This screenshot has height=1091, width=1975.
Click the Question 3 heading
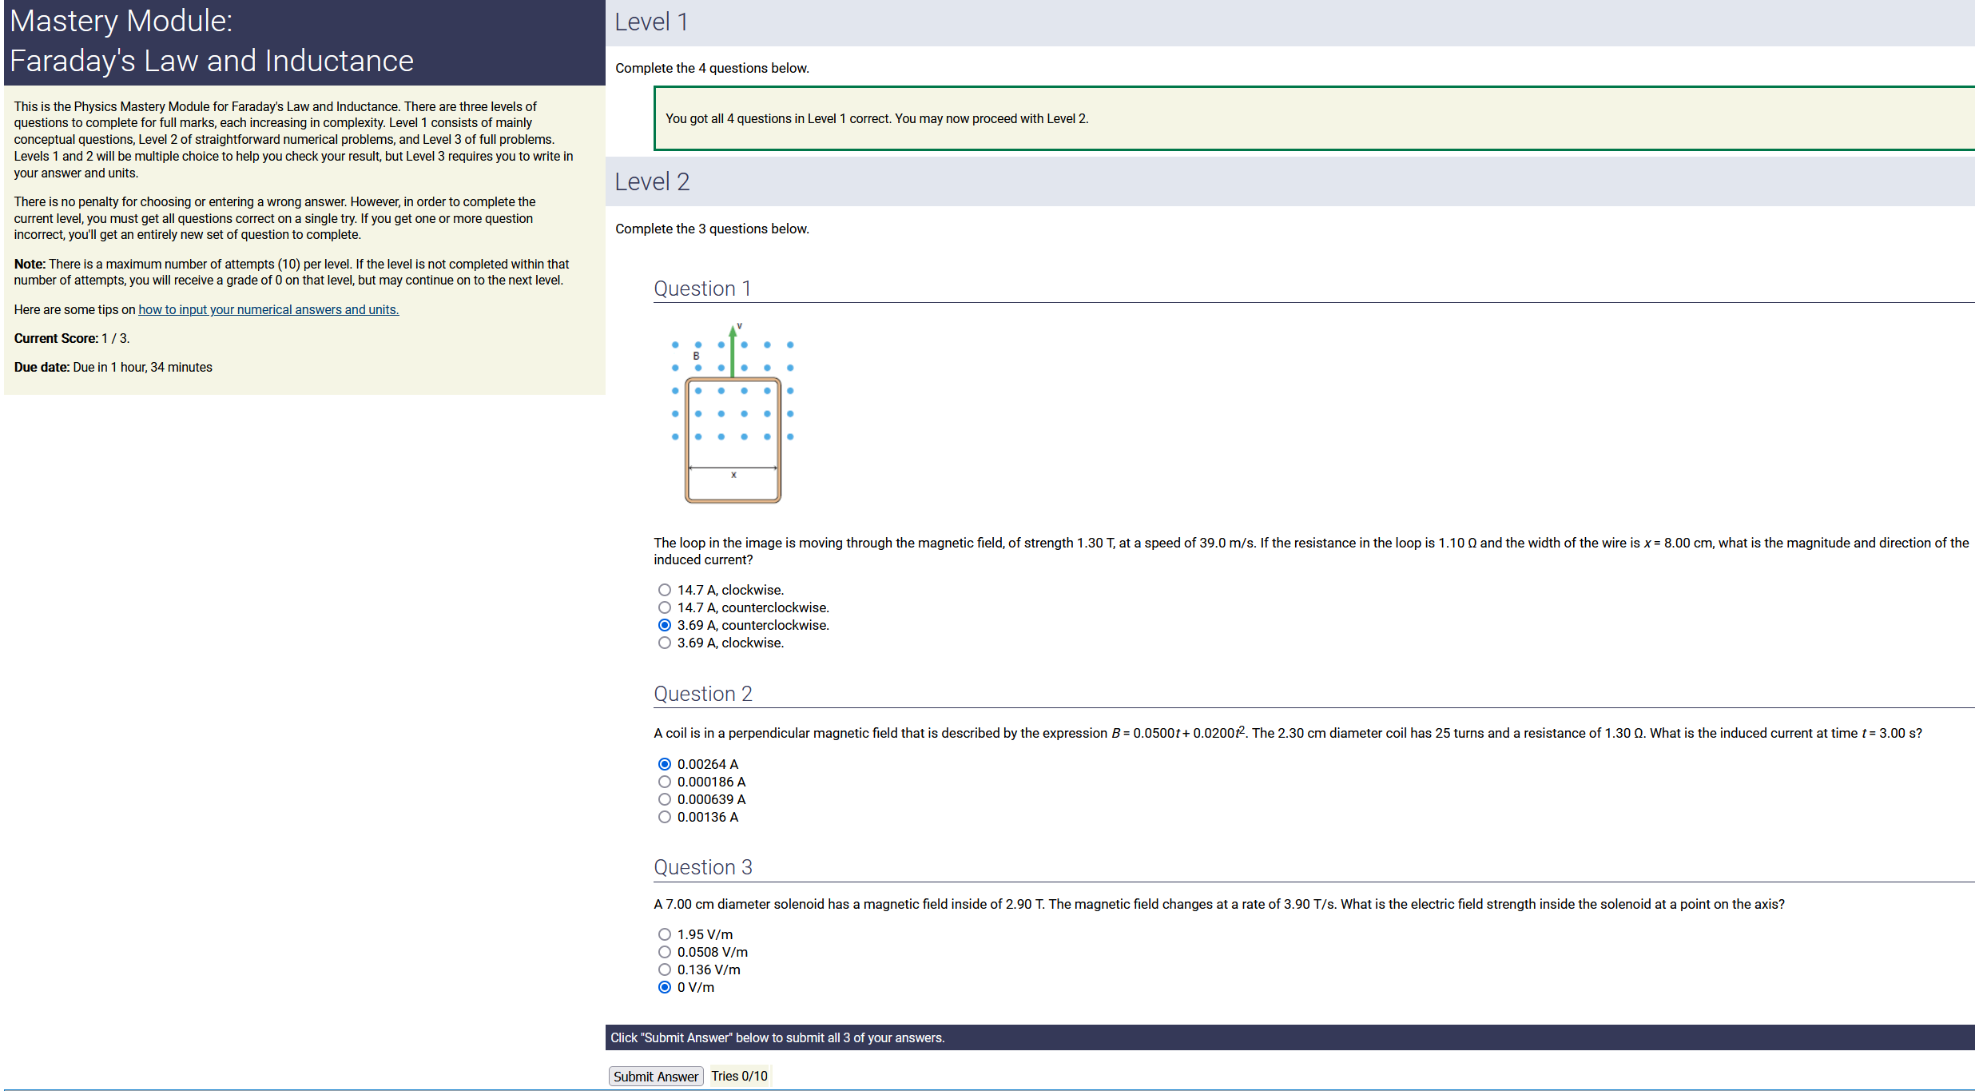click(x=702, y=867)
